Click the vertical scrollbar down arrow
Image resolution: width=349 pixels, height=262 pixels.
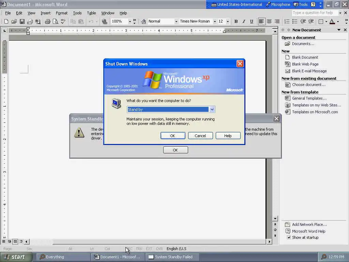tap(275, 219)
